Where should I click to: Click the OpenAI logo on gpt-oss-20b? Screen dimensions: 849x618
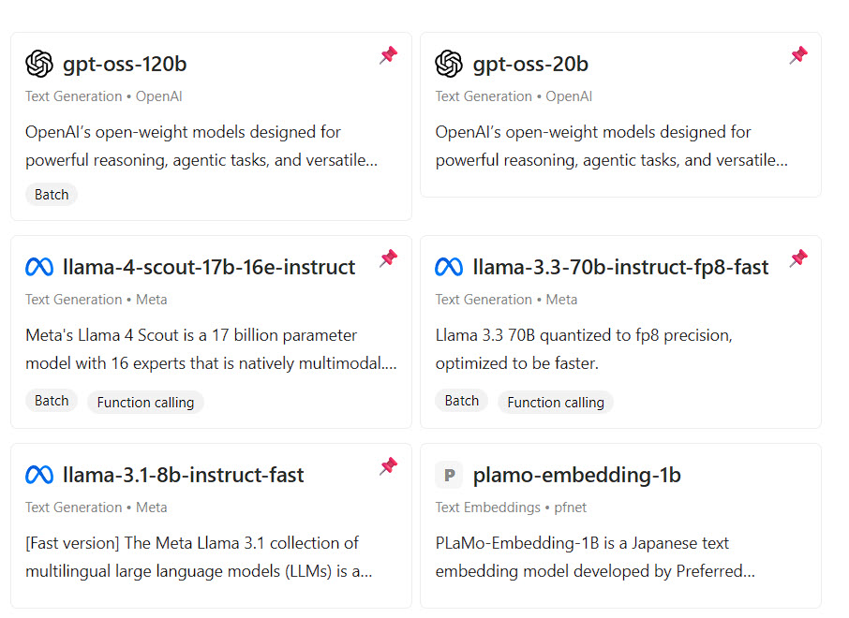click(x=449, y=64)
